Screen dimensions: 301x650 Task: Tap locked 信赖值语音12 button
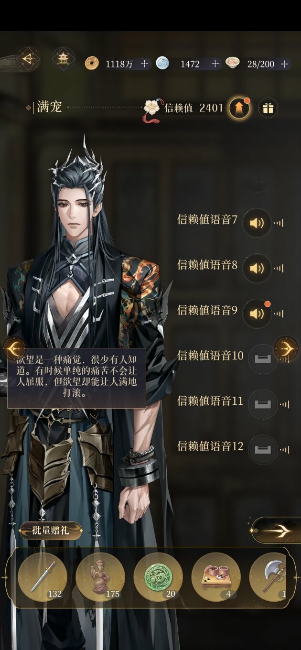pos(263,449)
